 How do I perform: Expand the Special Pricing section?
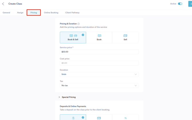click(67, 97)
